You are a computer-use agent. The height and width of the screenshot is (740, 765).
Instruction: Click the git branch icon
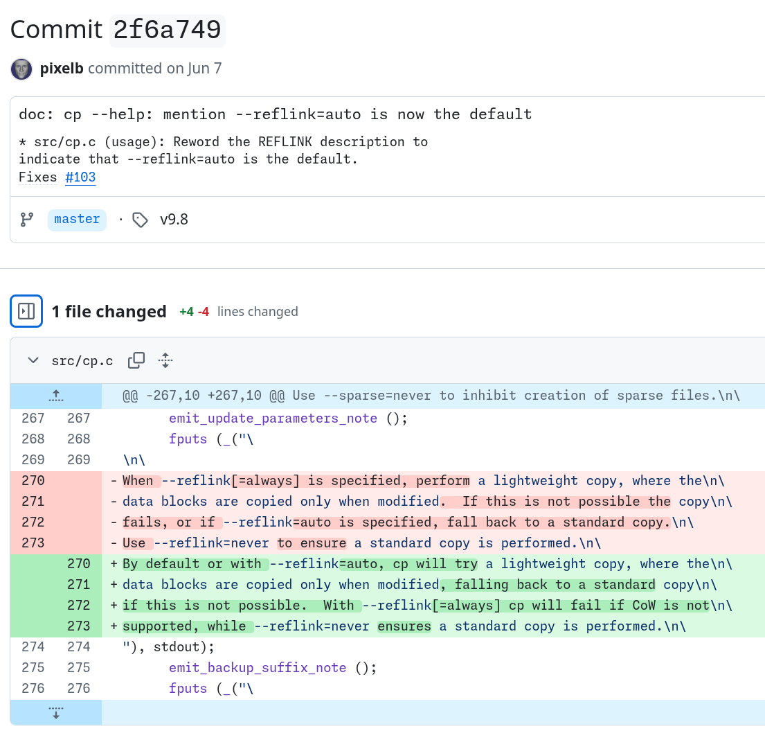pos(27,220)
